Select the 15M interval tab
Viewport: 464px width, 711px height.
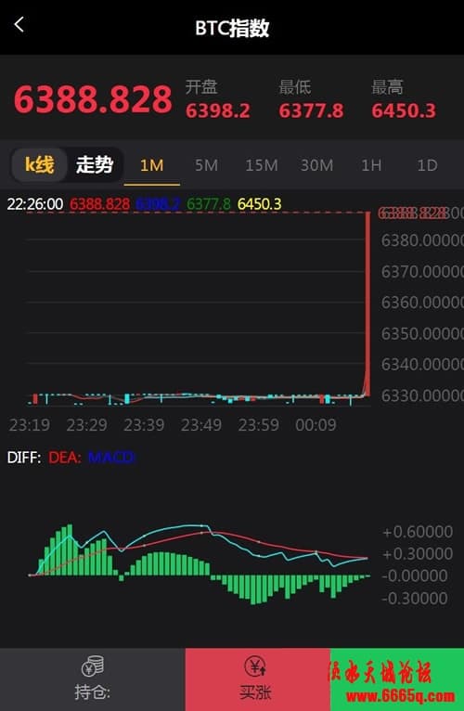[x=262, y=165]
